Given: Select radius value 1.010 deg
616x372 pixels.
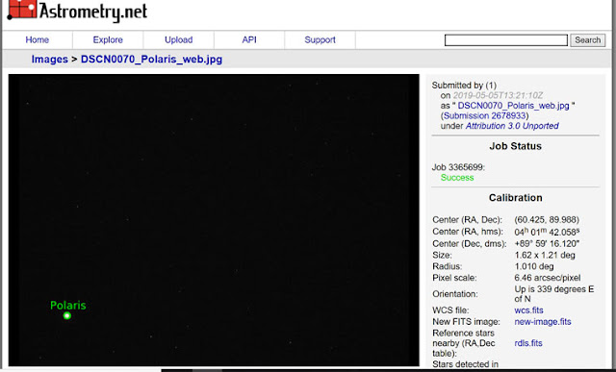Looking at the screenshot, I should click(x=534, y=266).
